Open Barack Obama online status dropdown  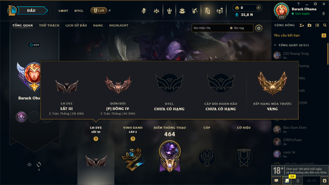302,14
